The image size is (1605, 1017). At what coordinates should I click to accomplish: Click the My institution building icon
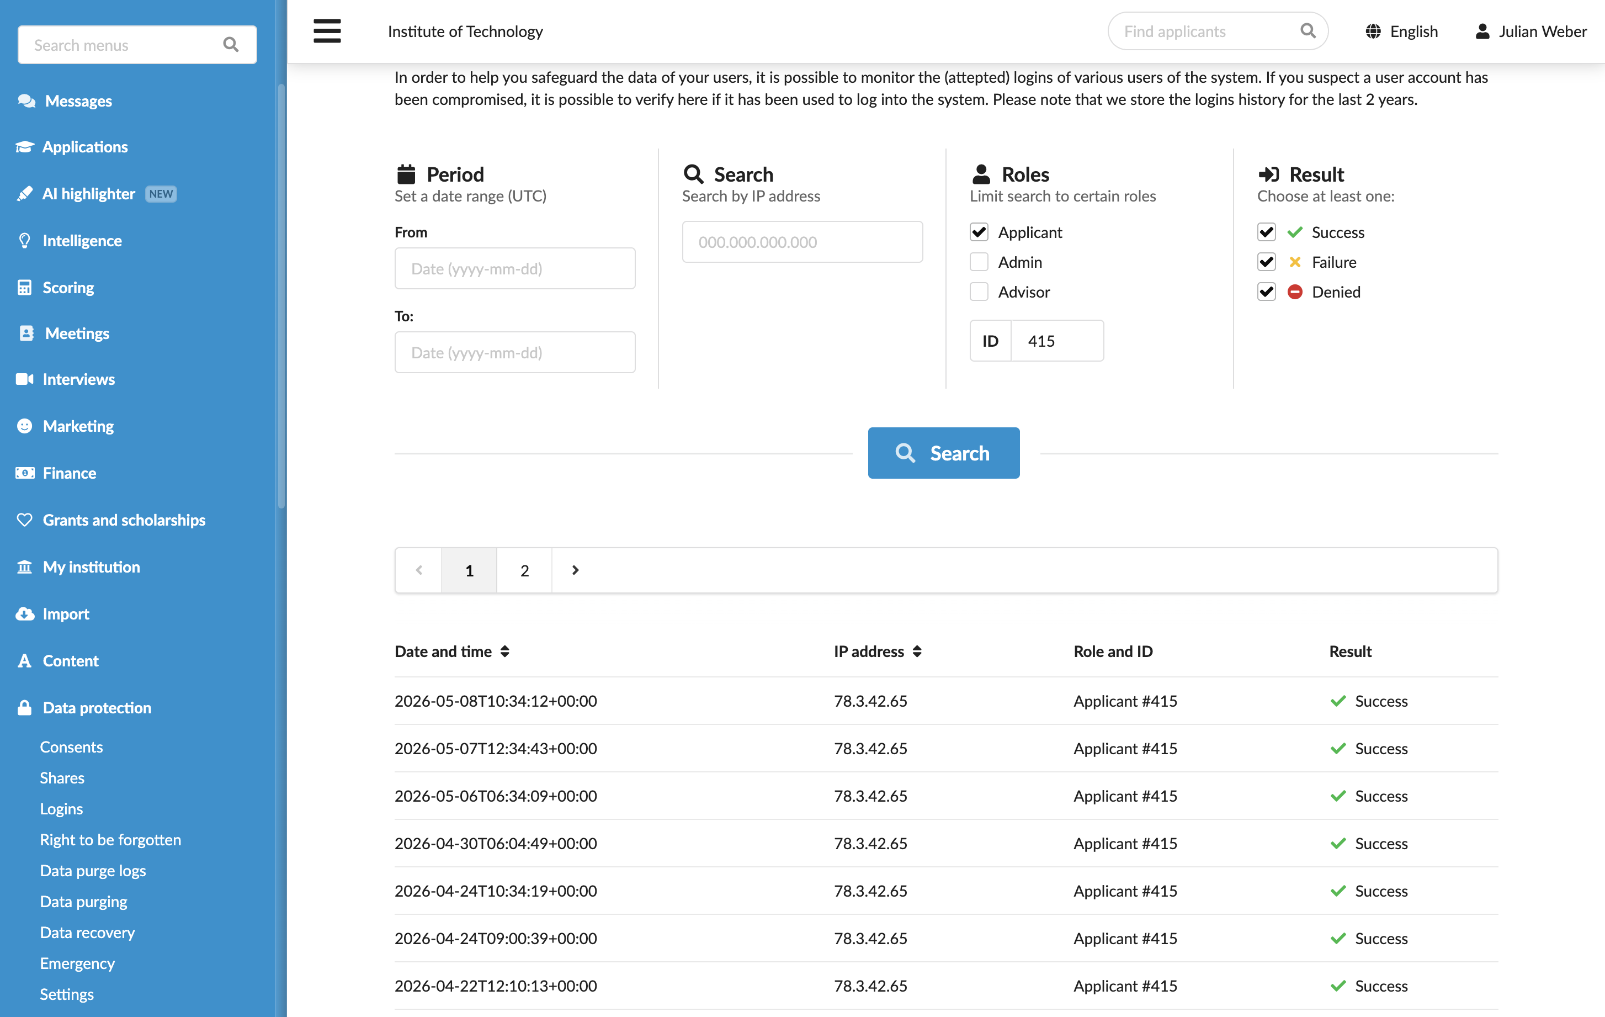[25, 567]
